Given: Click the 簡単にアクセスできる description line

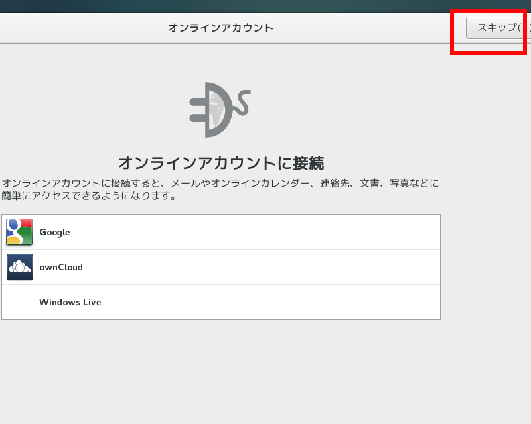Looking at the screenshot, I should tap(89, 197).
